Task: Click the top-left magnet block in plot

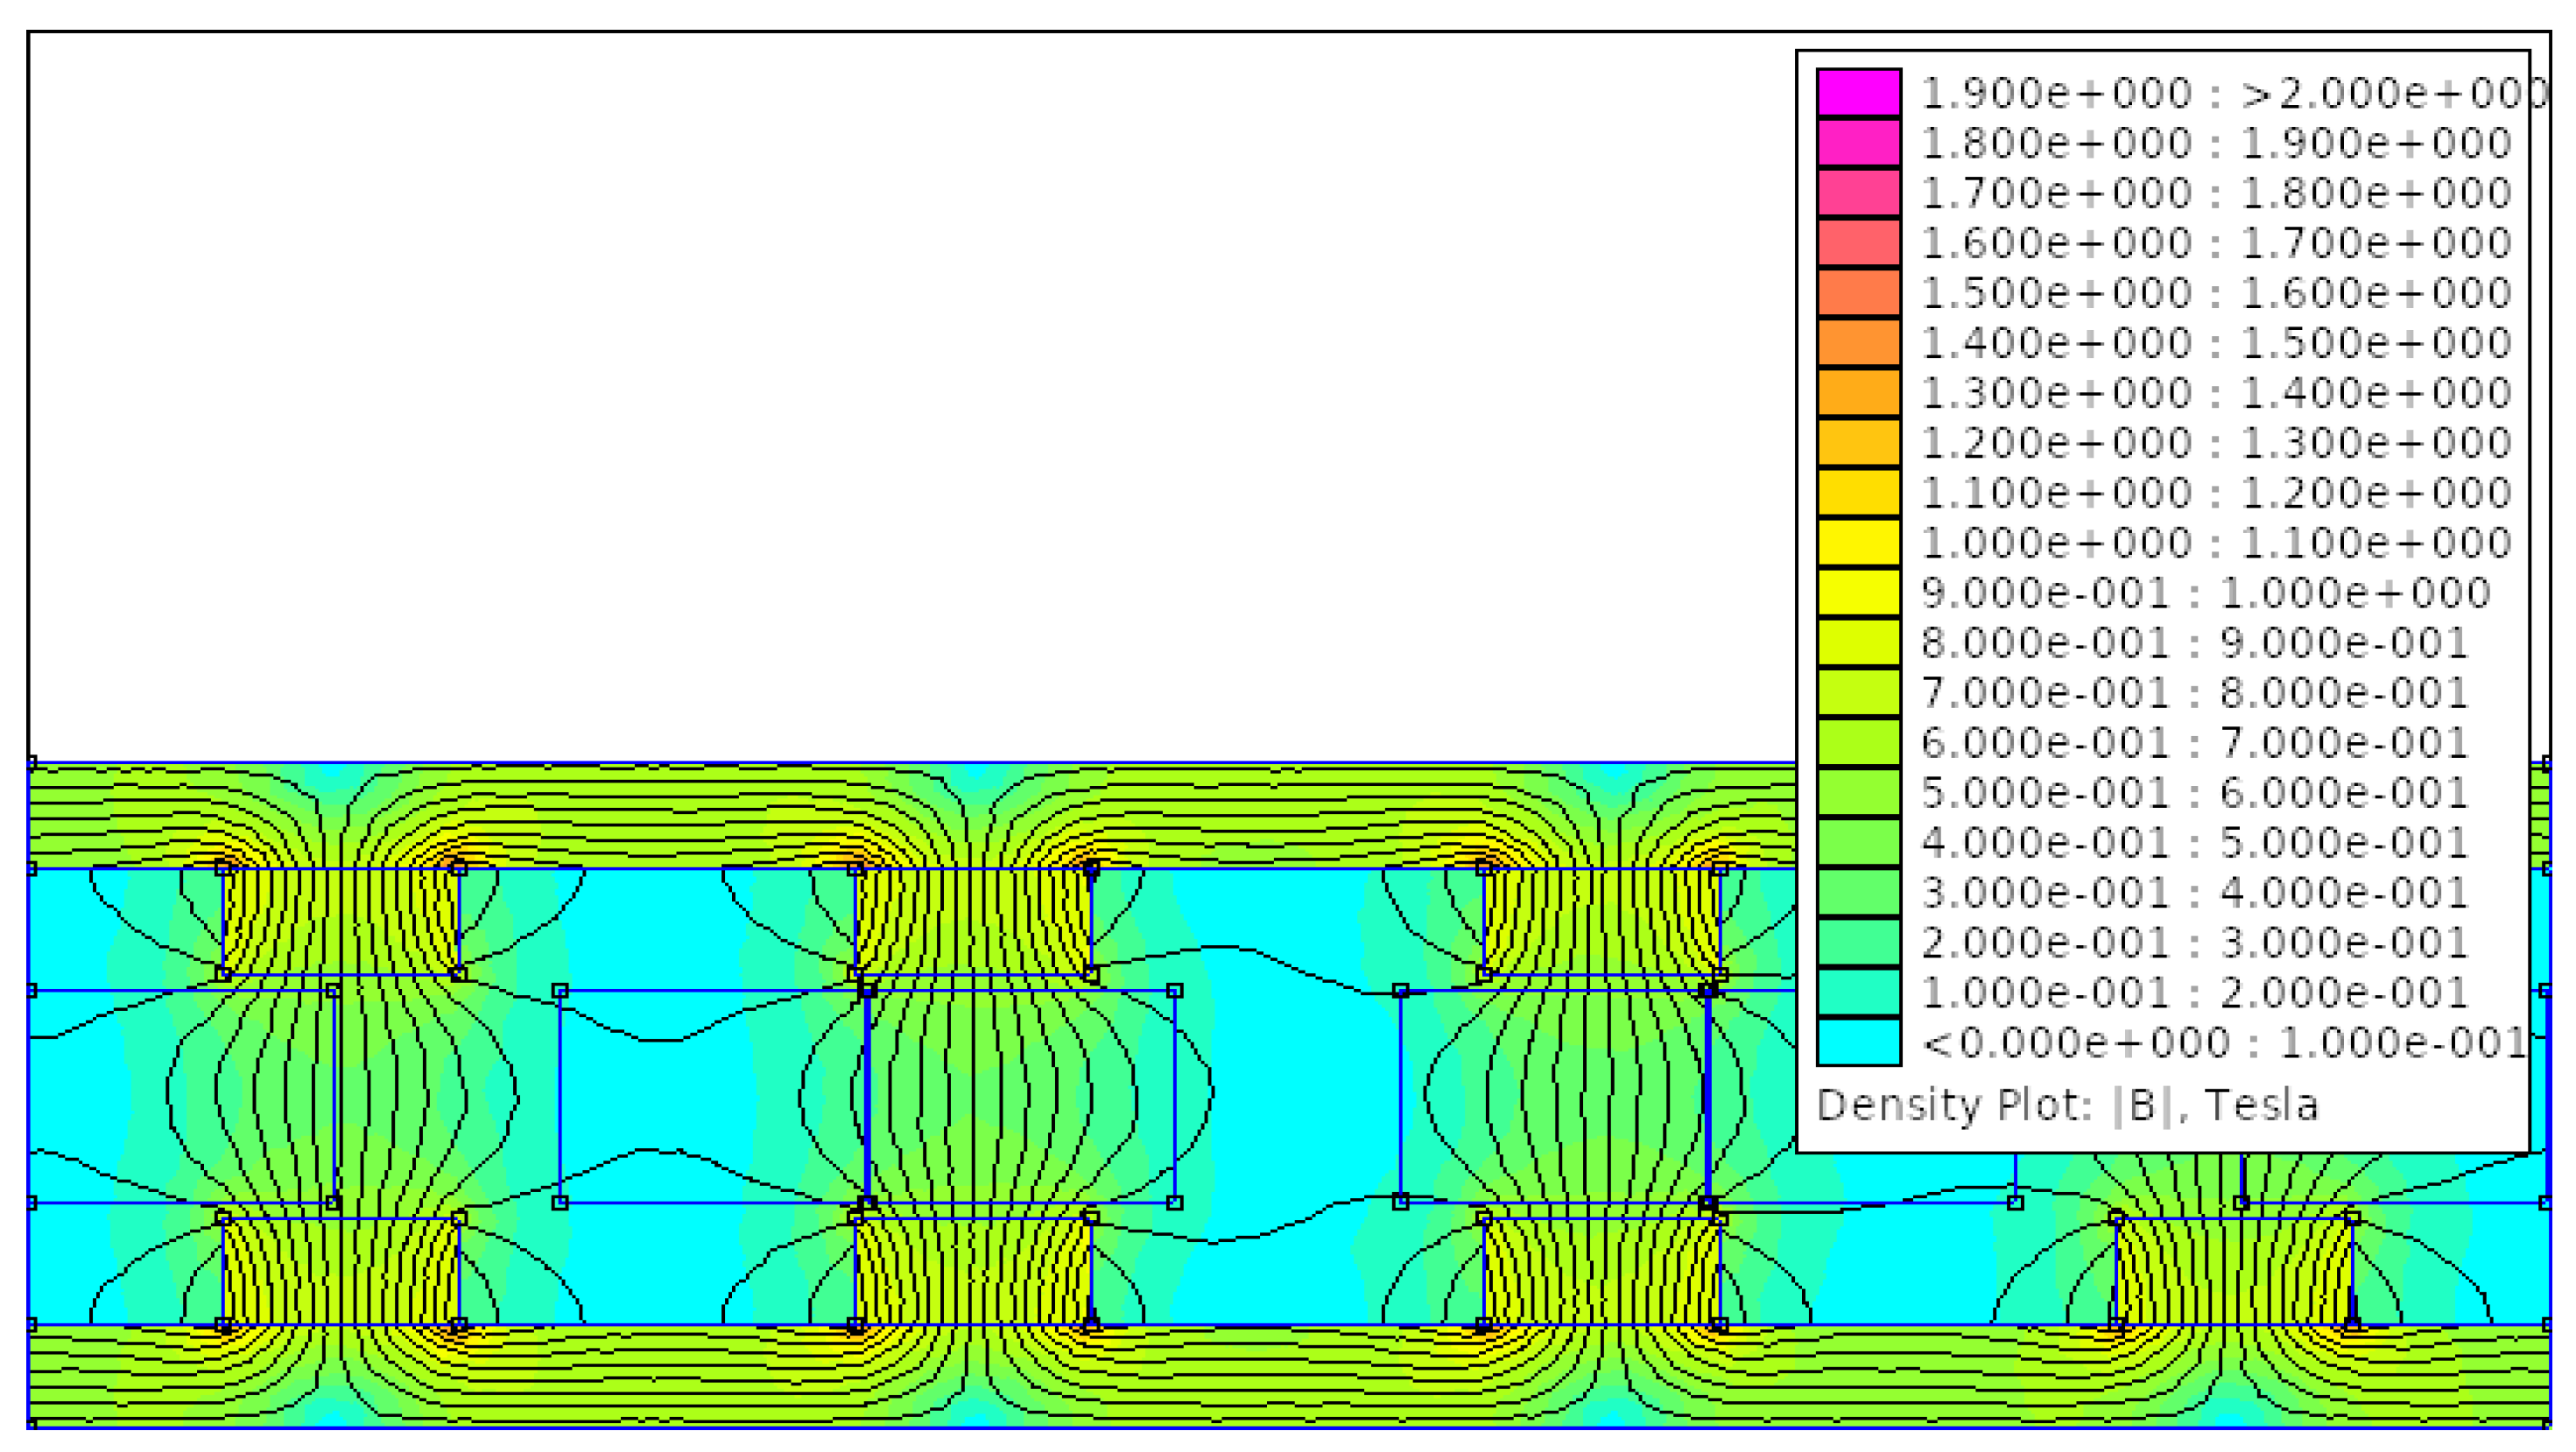Action: tap(340, 921)
